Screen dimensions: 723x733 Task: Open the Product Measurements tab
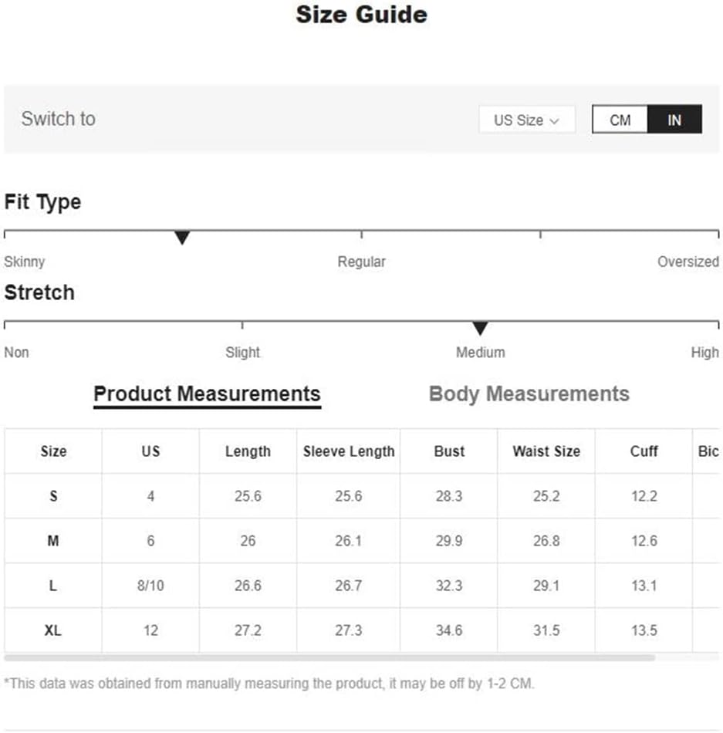[207, 395]
